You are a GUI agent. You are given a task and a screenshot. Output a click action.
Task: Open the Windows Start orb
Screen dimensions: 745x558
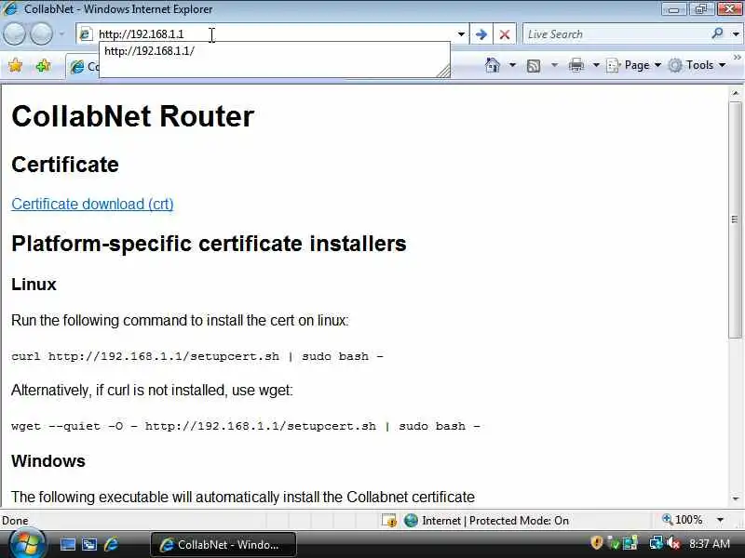pos(26,543)
